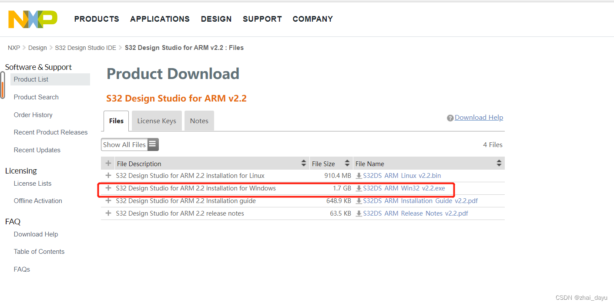This screenshot has height=305, width=614.
Task: Download S32DS_ARM_Linux_v2.2.bin file
Action: 402,176
